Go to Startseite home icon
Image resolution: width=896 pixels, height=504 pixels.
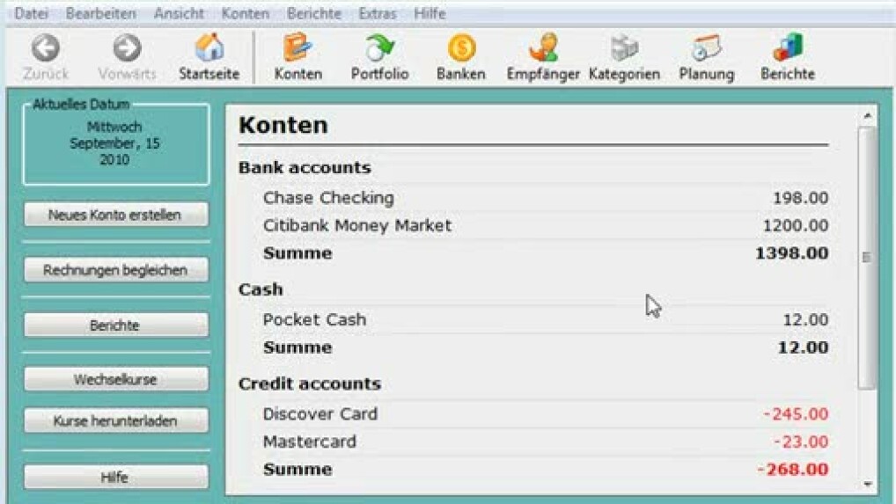209,49
